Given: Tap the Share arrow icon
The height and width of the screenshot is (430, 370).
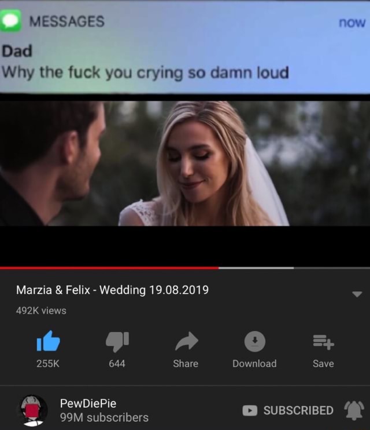Looking at the screenshot, I should (186, 341).
